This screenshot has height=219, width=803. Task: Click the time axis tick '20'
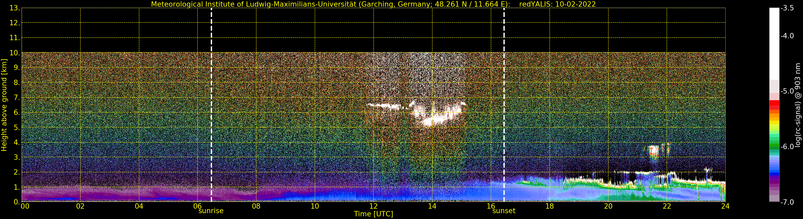pos(608,206)
